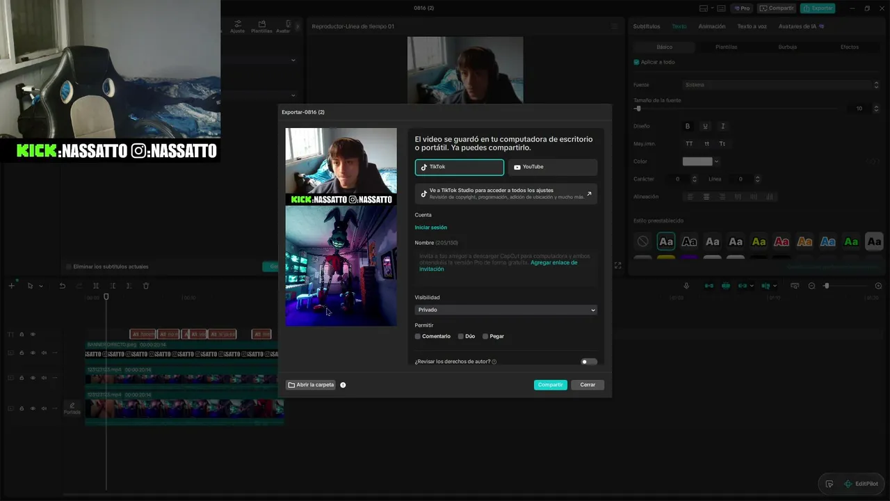Set uppercase with the TT icon

pos(689,144)
